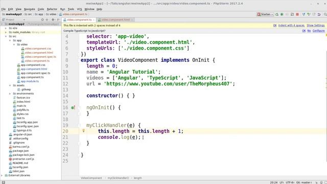The width and height of the screenshot is (327, 184).
Task: Click 'Indent with 4 spaces' link
Action: 291,26
